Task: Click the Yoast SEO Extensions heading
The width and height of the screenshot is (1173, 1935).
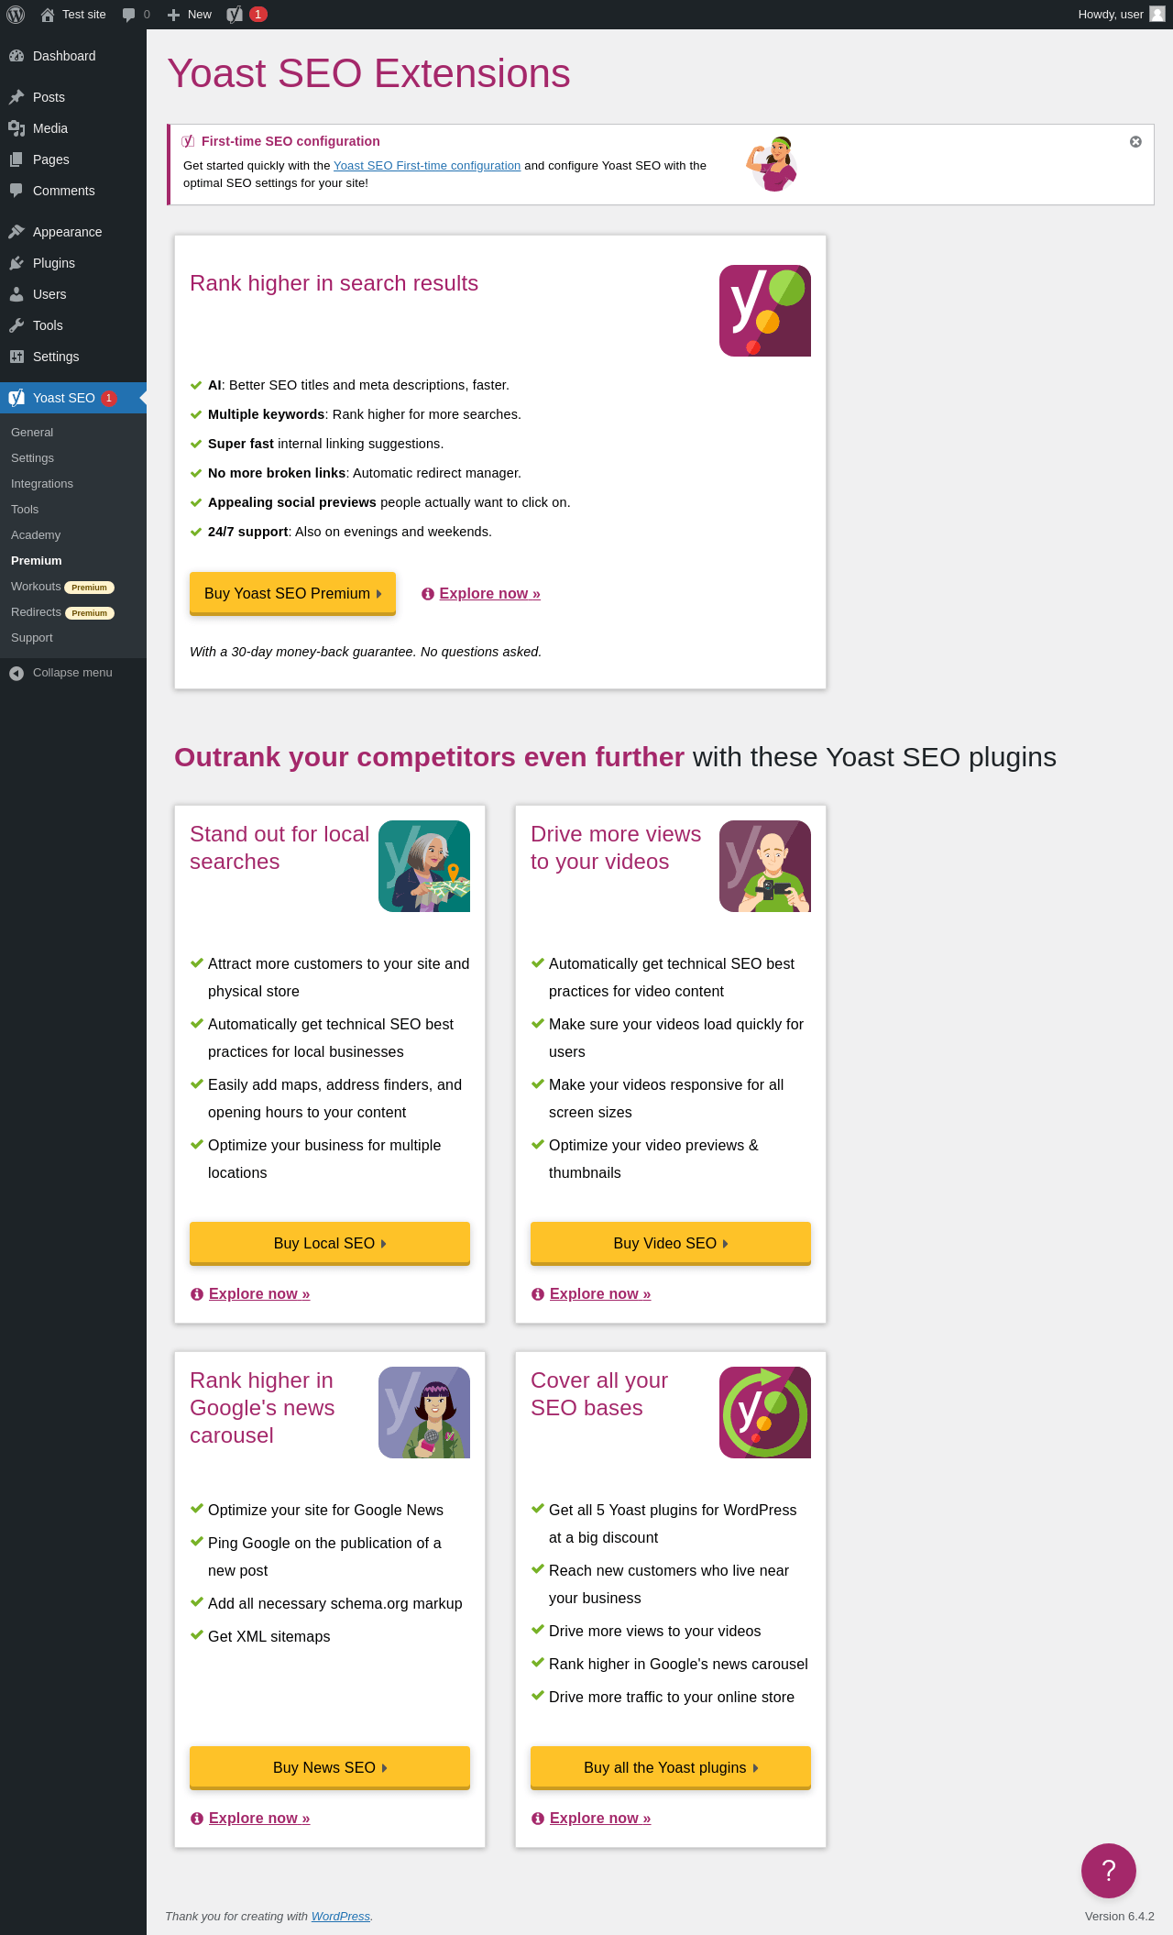Action: point(368,73)
